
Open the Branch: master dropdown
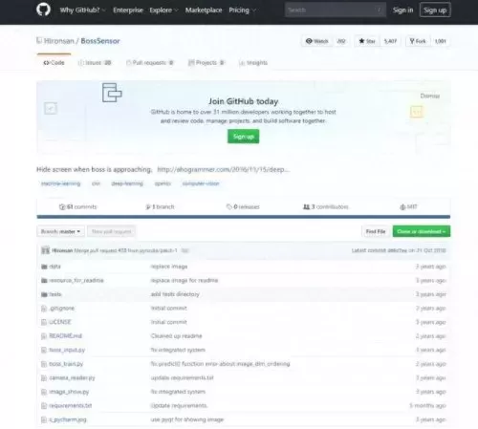60,231
